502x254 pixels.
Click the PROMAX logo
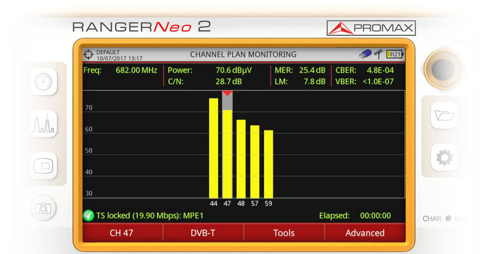tap(371, 28)
